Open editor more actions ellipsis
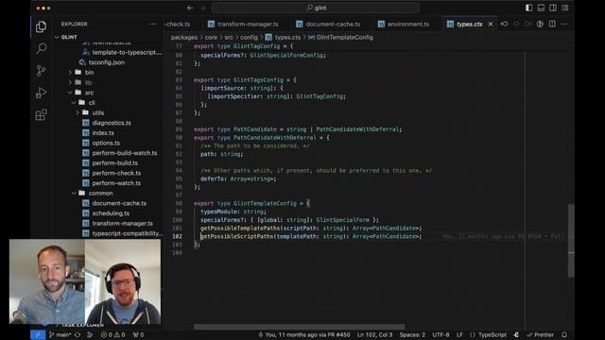 [x=563, y=24]
